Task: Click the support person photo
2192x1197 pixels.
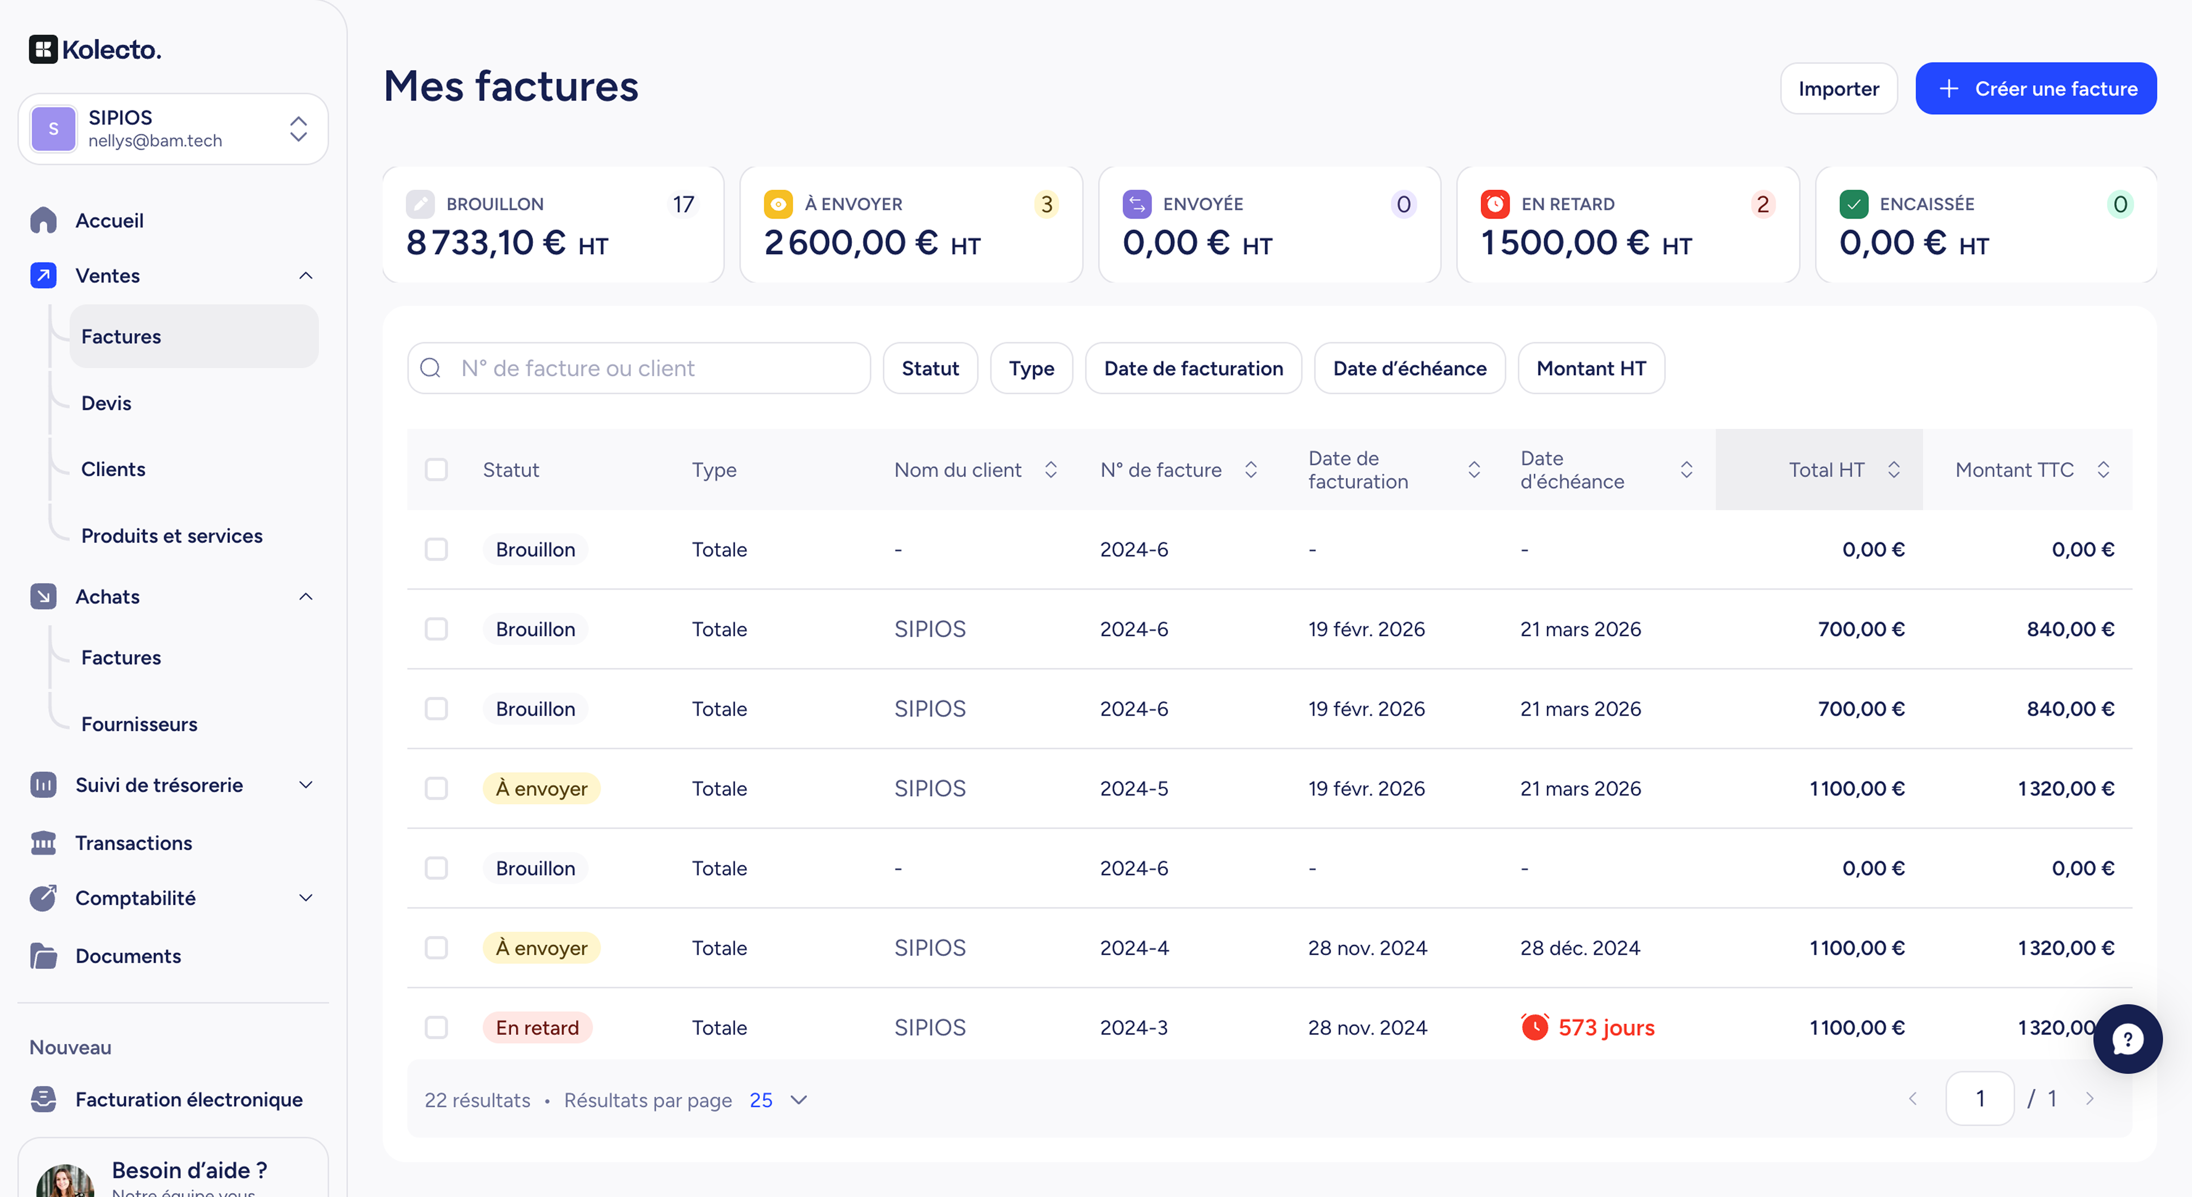Action: [66, 1181]
